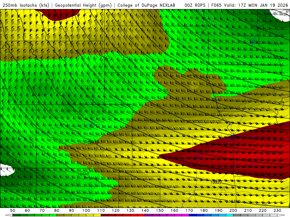
Task: Select the bright yellow swatch just before 110
Action: click(97, 215)
